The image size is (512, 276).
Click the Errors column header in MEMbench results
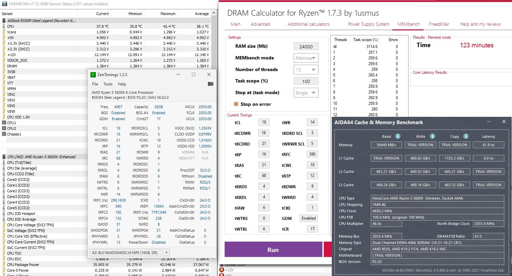click(393, 39)
